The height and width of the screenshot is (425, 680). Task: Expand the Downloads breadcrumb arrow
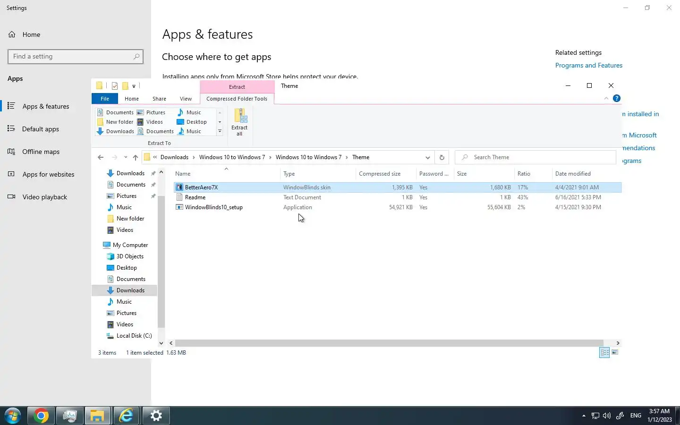(x=194, y=157)
